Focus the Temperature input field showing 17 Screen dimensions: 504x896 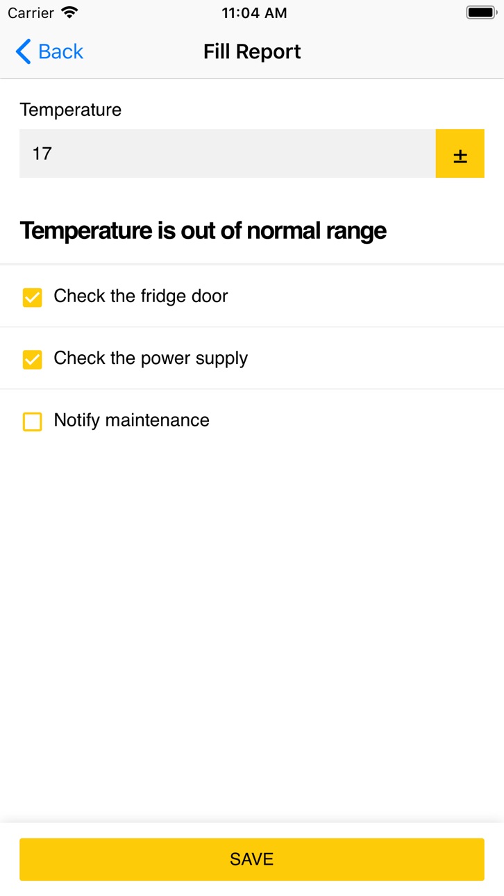(x=228, y=154)
